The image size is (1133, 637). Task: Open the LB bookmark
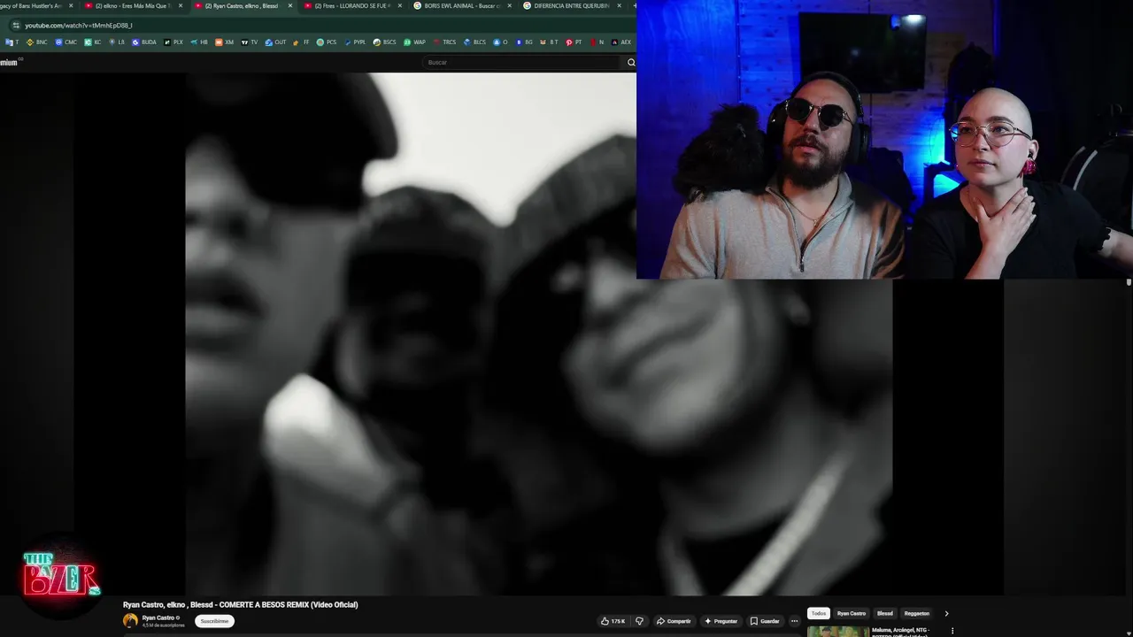point(117,42)
